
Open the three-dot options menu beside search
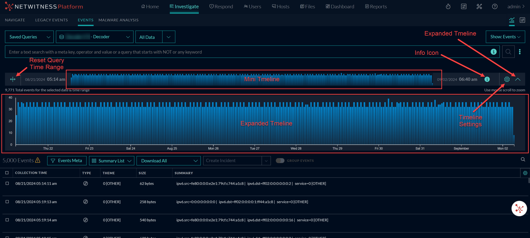pos(520,52)
